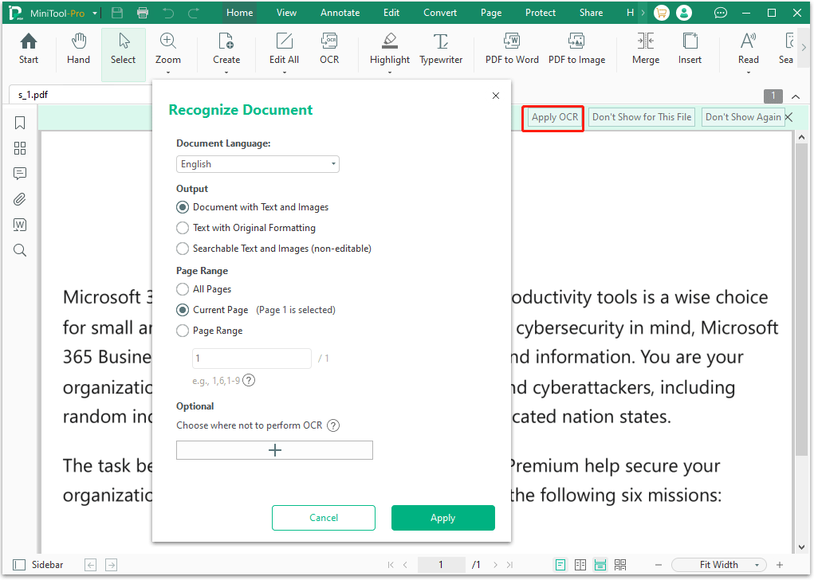
Task: Expand the MiniTool-Pro title dropdown arrow
Action: pyautogui.click(x=95, y=14)
